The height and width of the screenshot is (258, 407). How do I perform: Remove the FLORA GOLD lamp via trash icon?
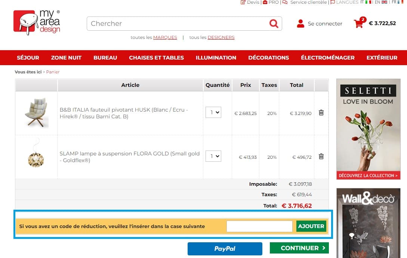tap(321, 156)
